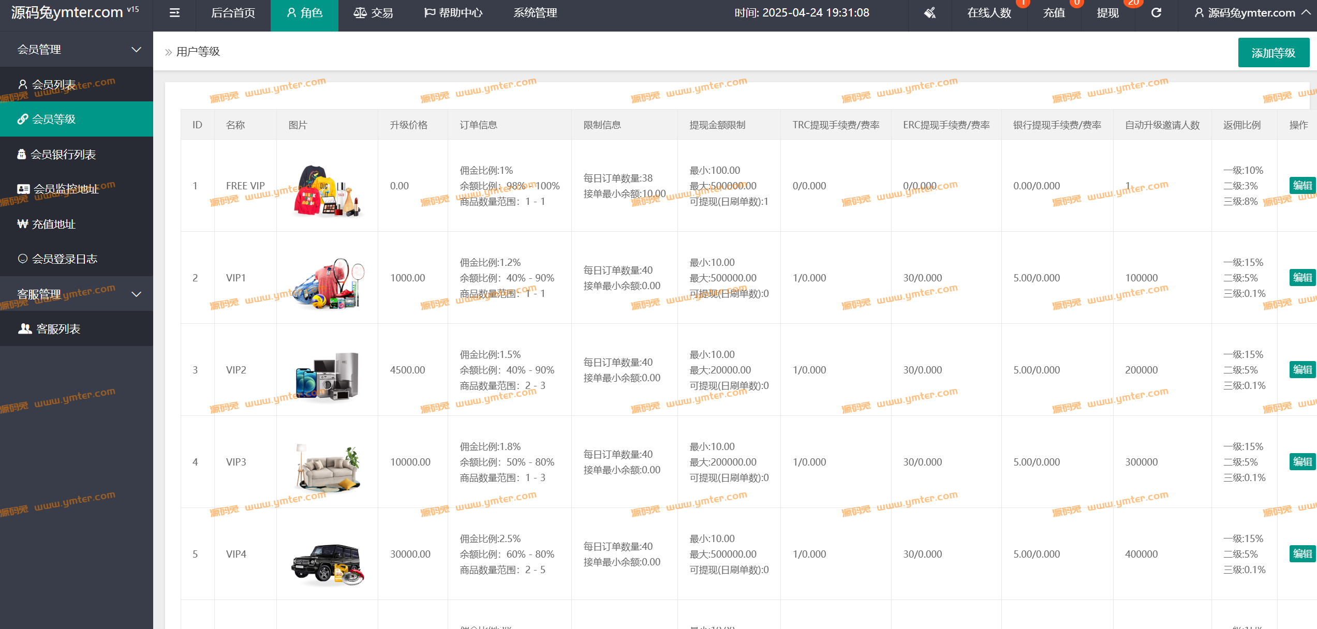Click the refresh icon in top bar

(x=1156, y=13)
